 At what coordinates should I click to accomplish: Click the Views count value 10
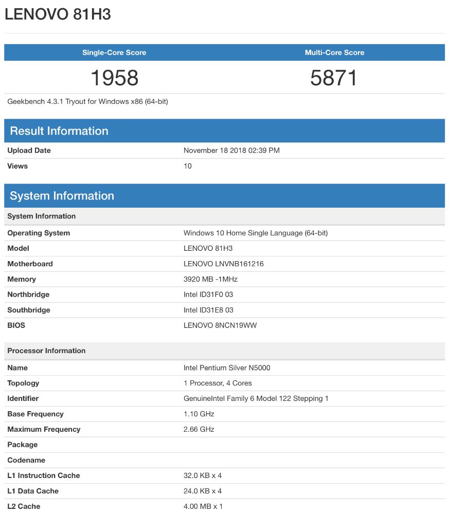click(x=188, y=166)
